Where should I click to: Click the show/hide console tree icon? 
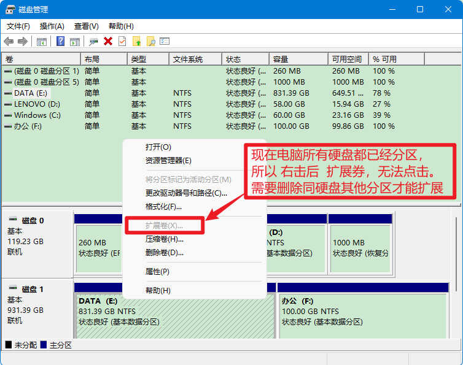(42, 42)
